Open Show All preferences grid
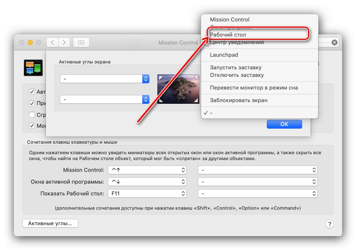356x250 pixels. [81, 42]
